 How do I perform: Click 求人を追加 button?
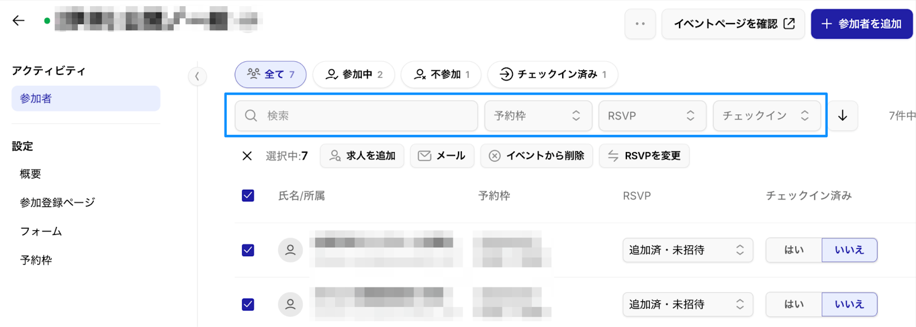click(x=362, y=156)
